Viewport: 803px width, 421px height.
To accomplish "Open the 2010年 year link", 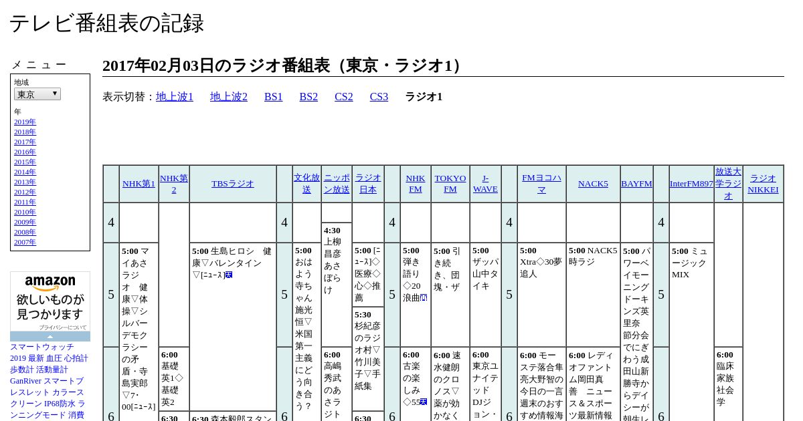I will point(25,212).
